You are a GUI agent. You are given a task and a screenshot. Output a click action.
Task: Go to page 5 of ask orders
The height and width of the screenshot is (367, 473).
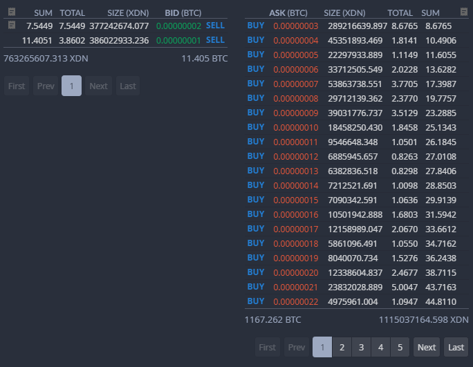[400, 347]
